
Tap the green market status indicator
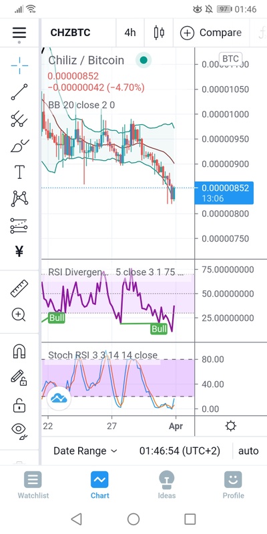pos(144,60)
